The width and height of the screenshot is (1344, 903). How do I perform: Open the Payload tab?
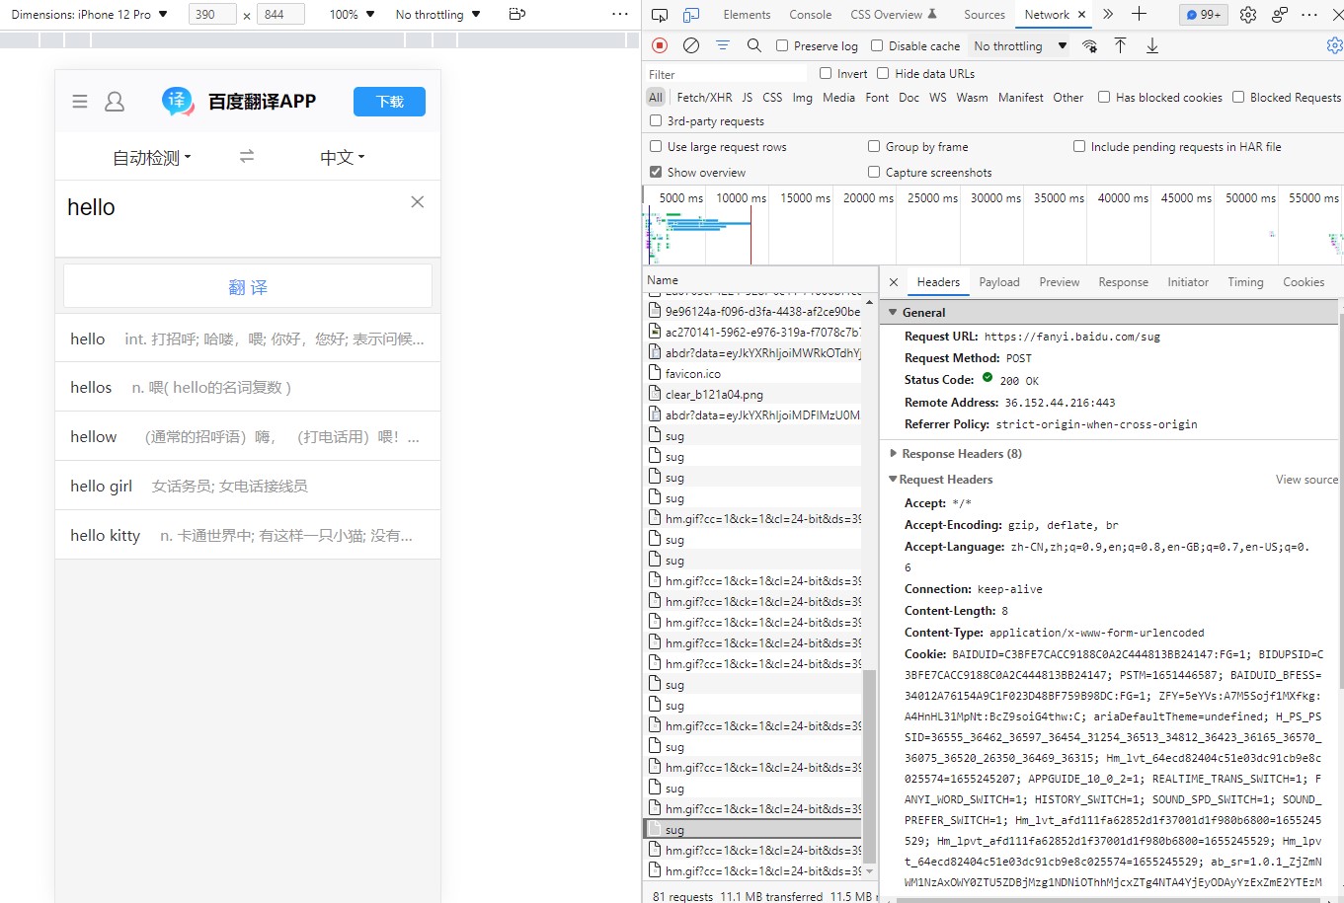click(x=999, y=282)
